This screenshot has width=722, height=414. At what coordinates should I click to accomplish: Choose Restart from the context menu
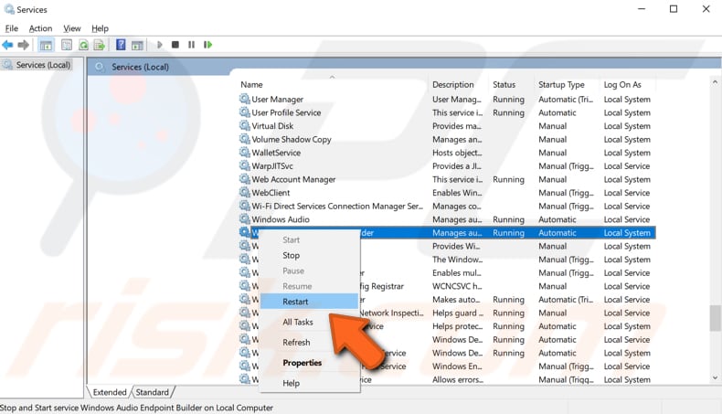[x=295, y=302]
